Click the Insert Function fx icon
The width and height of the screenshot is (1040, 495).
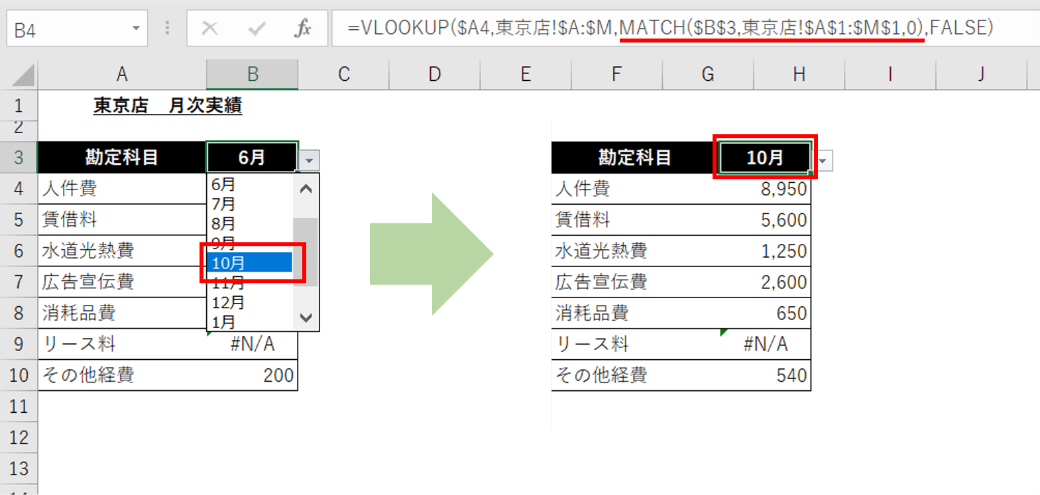tap(302, 28)
